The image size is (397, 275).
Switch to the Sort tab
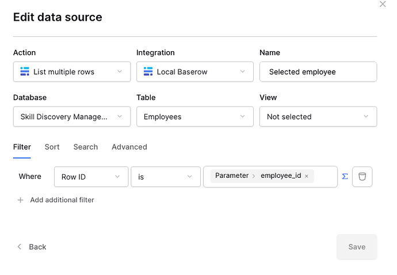(52, 147)
